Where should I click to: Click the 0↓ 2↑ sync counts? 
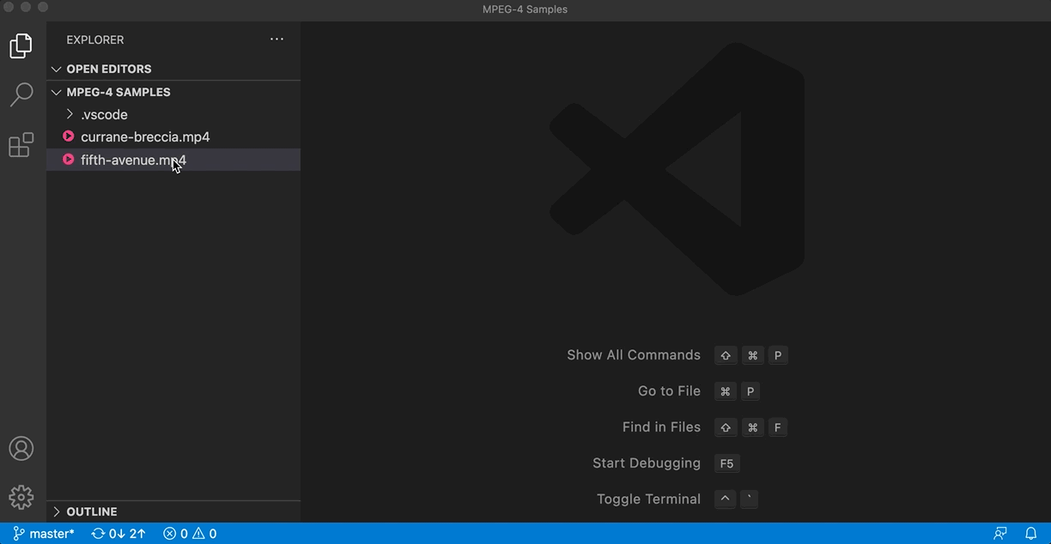[x=127, y=534]
